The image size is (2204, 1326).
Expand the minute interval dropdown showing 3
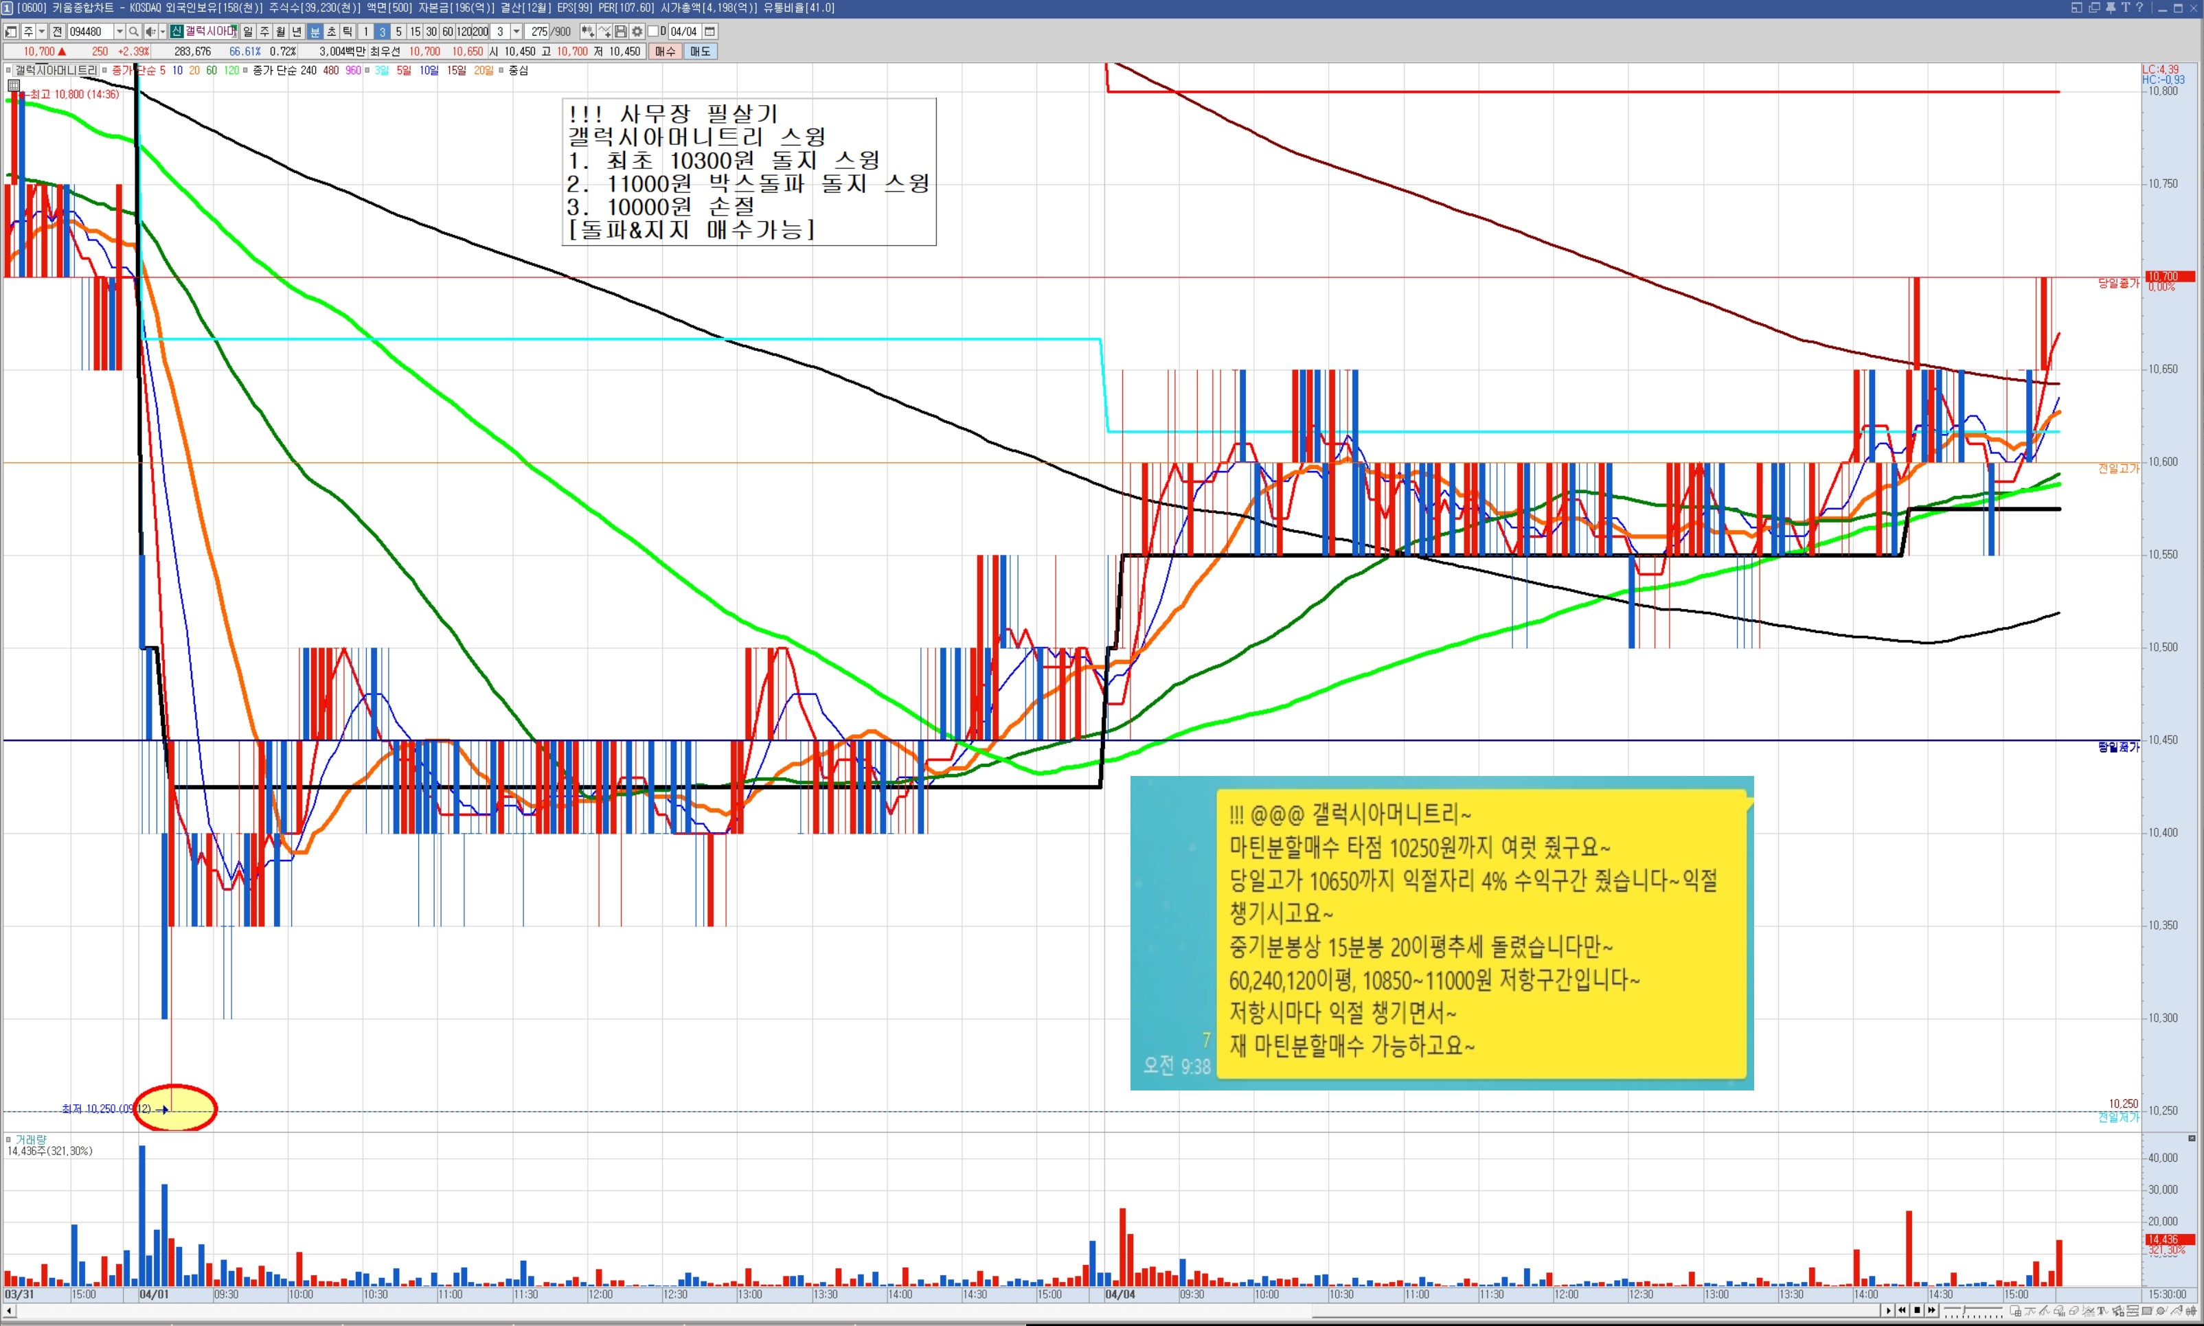(516, 32)
